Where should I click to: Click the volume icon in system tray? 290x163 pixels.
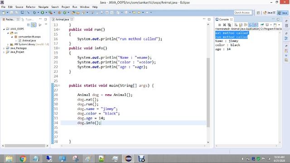coord(242,159)
